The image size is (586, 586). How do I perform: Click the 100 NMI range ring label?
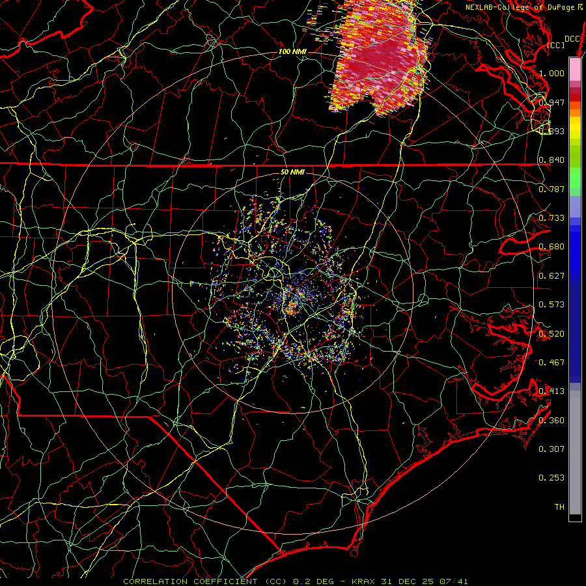coord(292,51)
